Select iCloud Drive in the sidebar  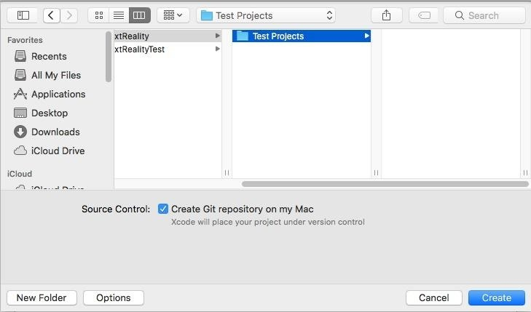[58, 151]
